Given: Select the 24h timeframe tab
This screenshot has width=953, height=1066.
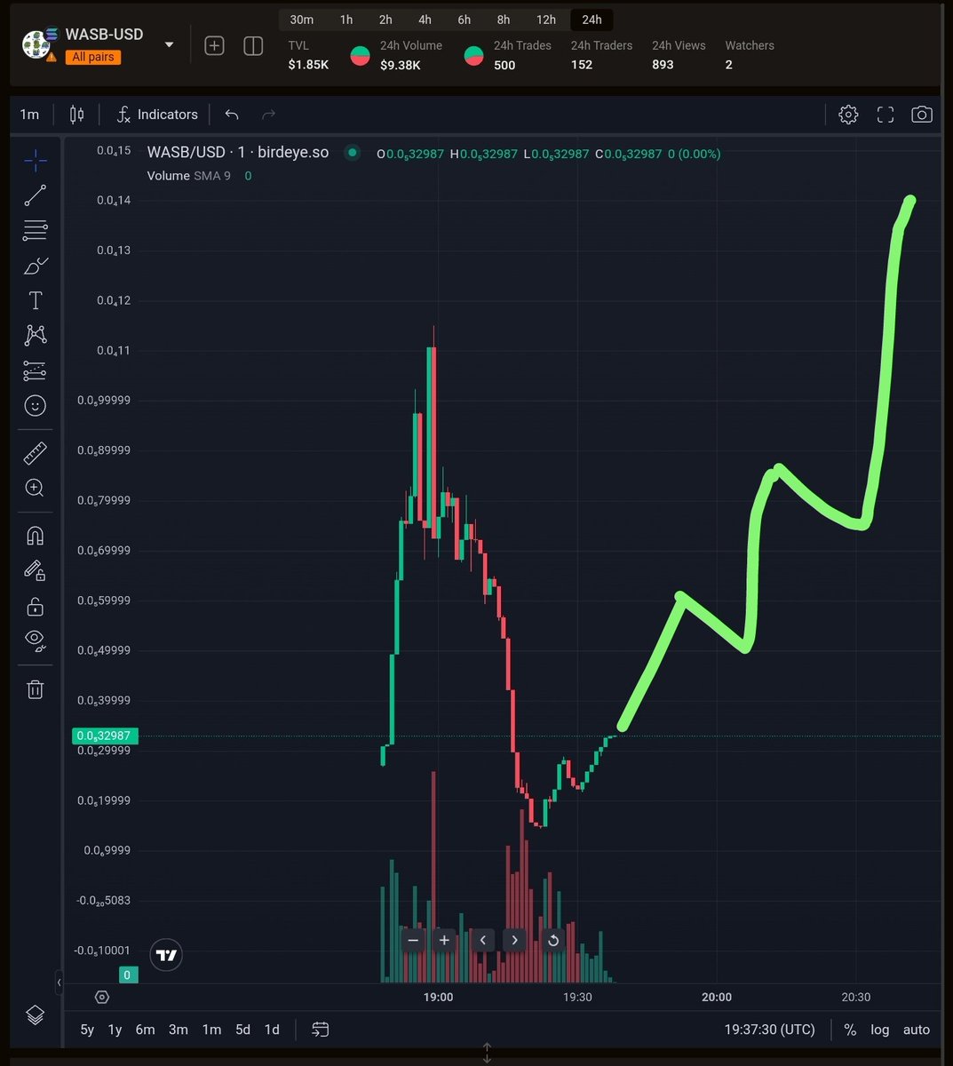Looking at the screenshot, I should (x=592, y=20).
